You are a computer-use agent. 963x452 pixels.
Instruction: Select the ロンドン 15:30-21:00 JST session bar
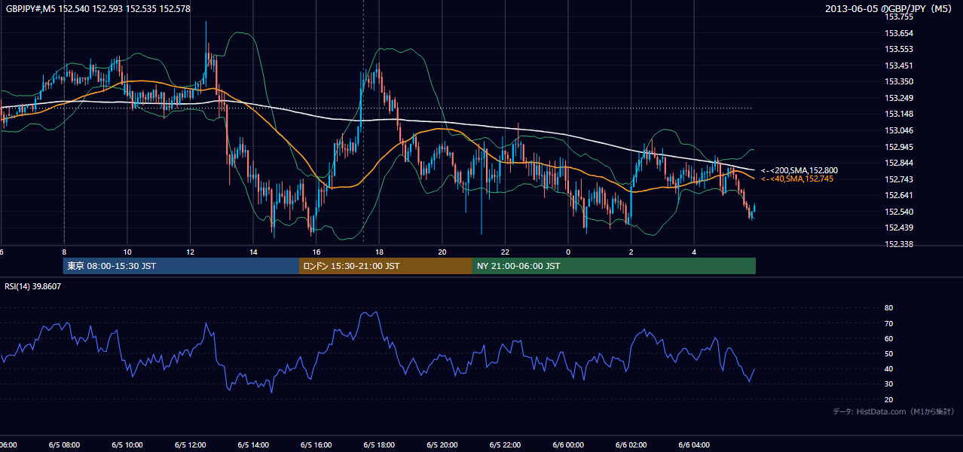386,266
